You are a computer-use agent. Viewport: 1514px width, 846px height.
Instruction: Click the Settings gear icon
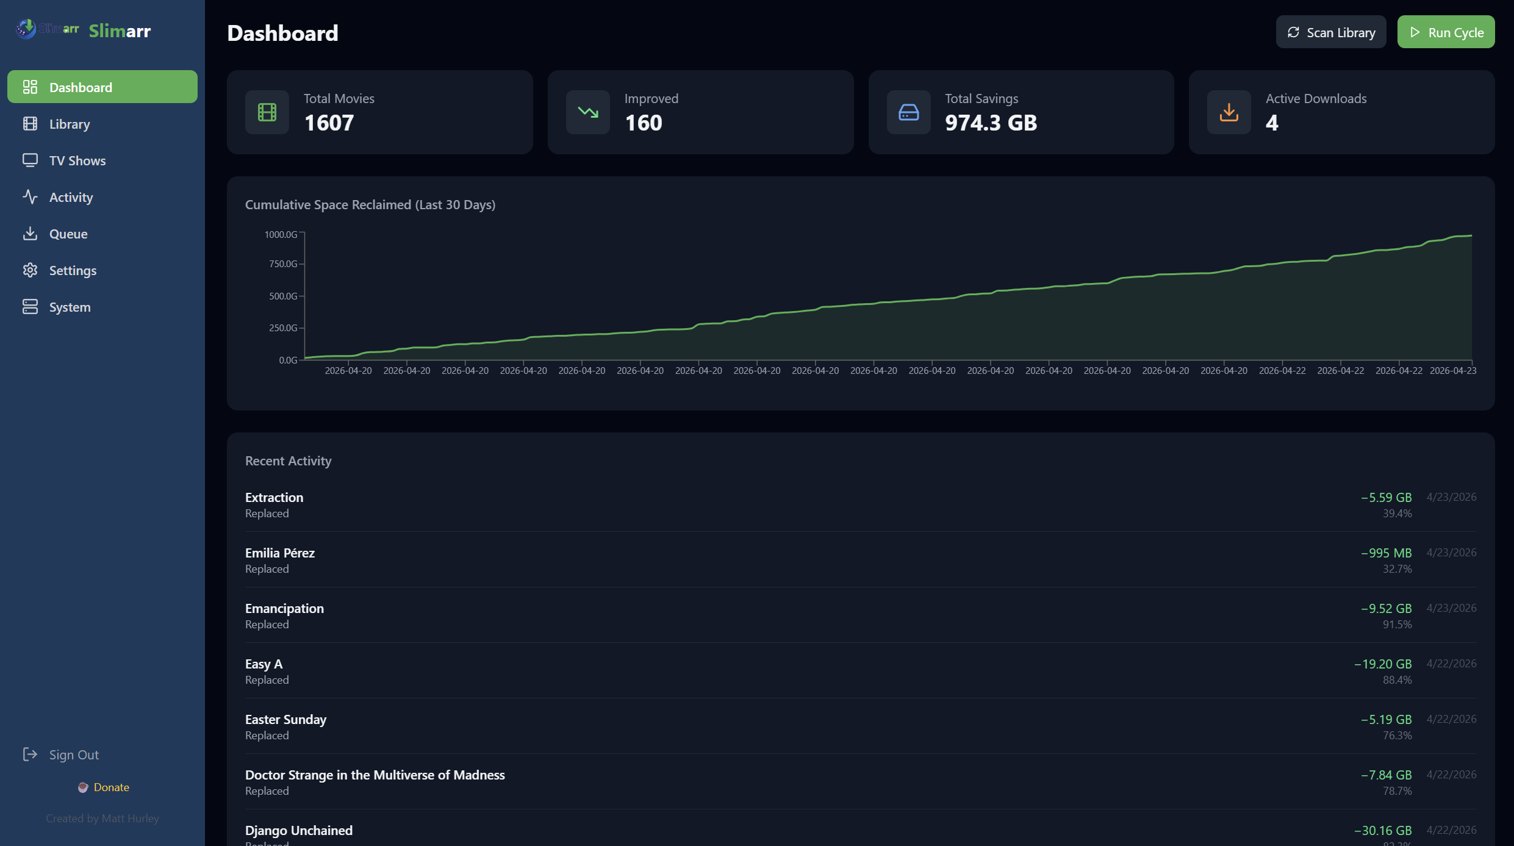[30, 270]
